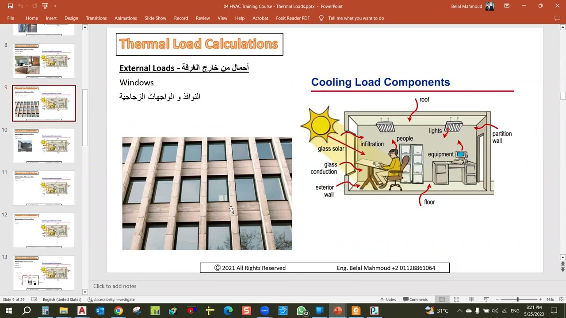Viewport: 566px width, 318px height.
Task: Open the Design tab
Action: 71,18
